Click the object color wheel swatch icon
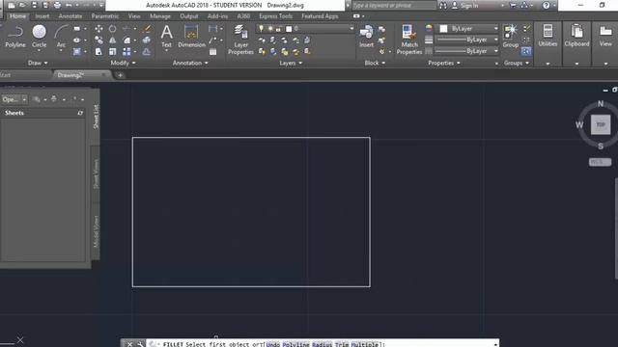The image size is (618, 347). point(429,28)
